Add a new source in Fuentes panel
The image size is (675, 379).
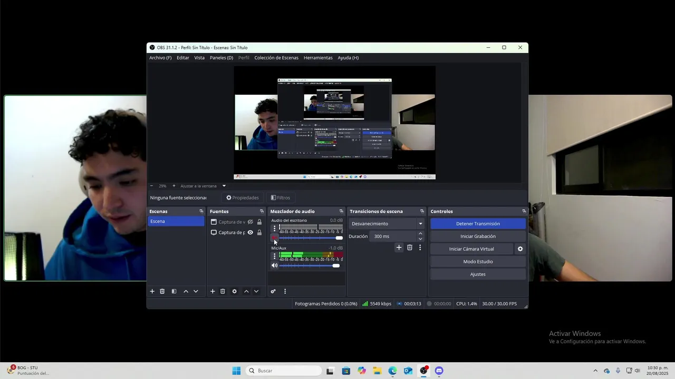(x=213, y=291)
